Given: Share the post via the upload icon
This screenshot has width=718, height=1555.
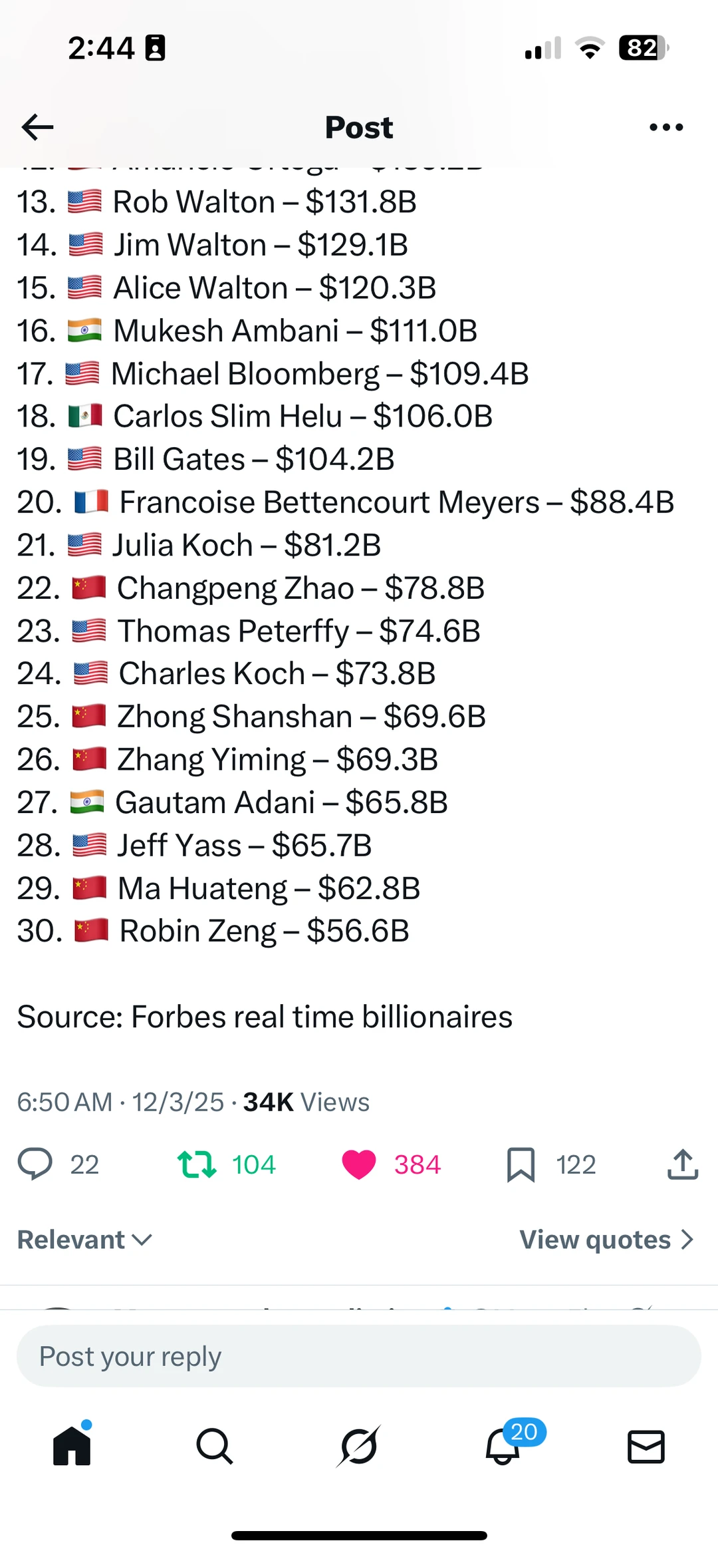Looking at the screenshot, I should (683, 1164).
